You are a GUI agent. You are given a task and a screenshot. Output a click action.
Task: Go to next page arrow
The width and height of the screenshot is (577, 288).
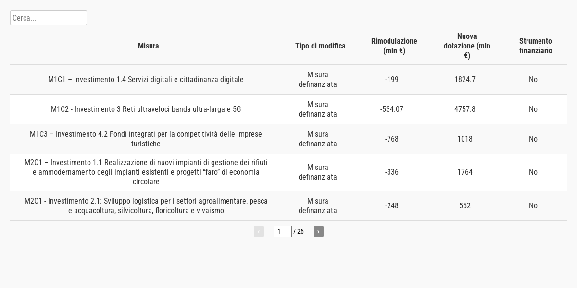click(318, 231)
